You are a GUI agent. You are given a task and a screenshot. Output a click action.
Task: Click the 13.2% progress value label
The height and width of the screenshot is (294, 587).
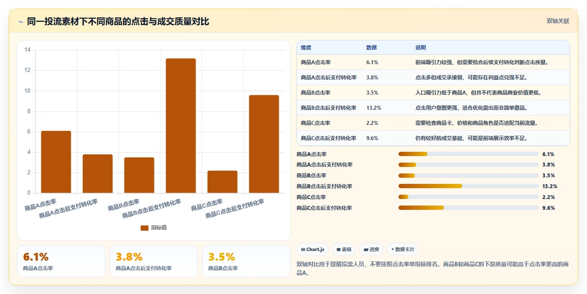tap(550, 186)
